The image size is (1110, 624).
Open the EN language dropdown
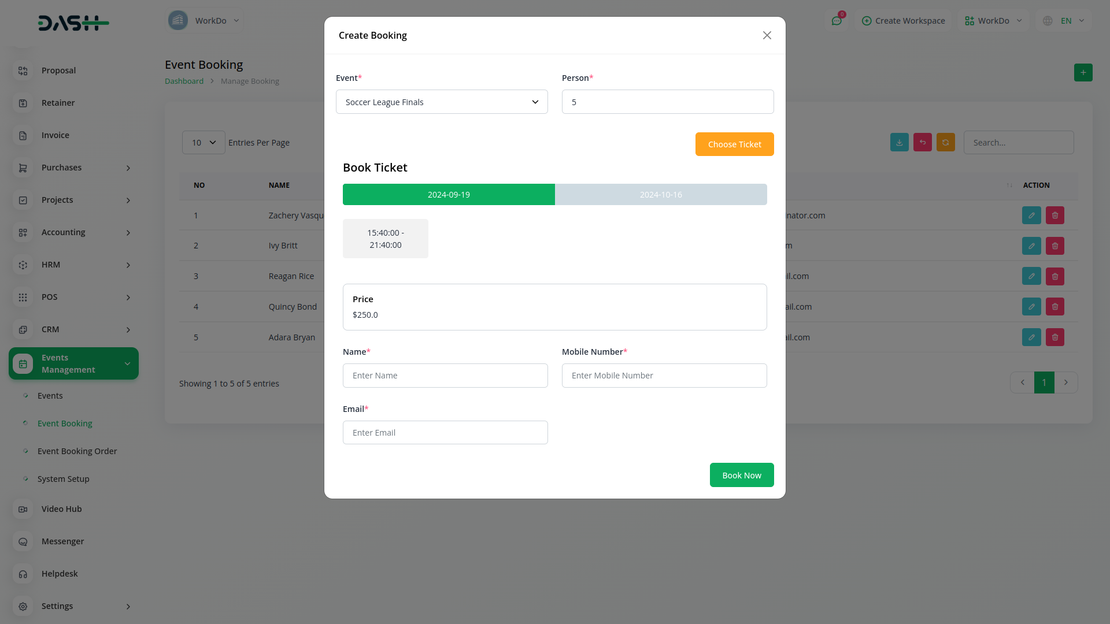1065,21
